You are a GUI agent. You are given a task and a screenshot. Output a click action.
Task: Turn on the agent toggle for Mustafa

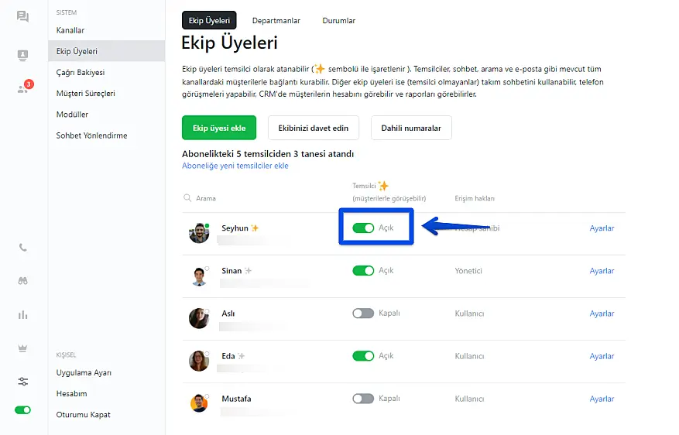click(362, 399)
